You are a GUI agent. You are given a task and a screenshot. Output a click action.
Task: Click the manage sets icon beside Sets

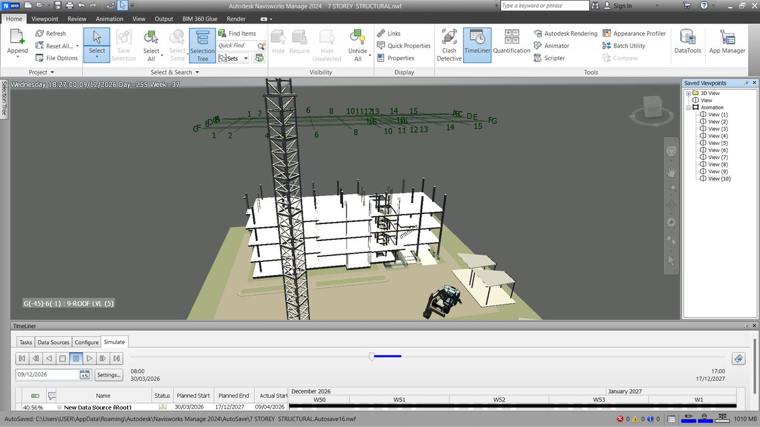pos(259,58)
